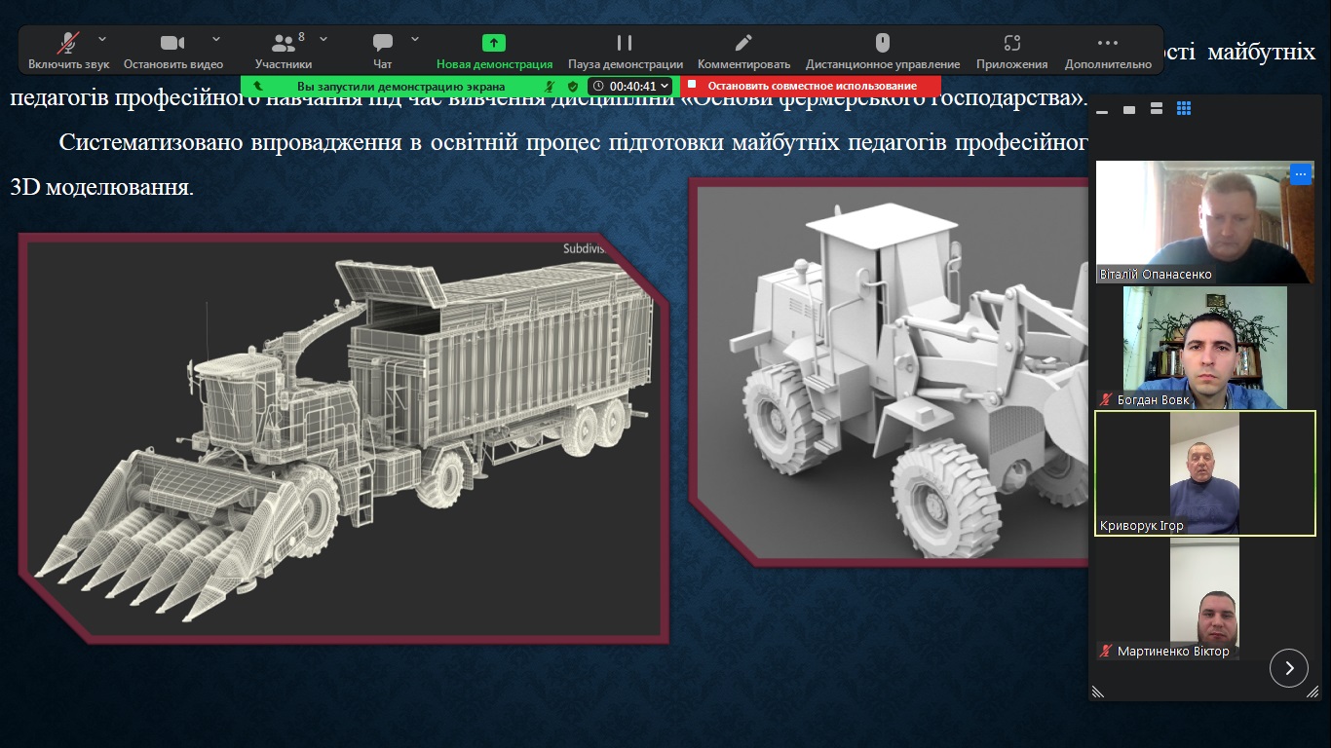The width and height of the screenshot is (1331, 748).
Task: Expand the arrow next to Участники
Action: click(x=323, y=39)
